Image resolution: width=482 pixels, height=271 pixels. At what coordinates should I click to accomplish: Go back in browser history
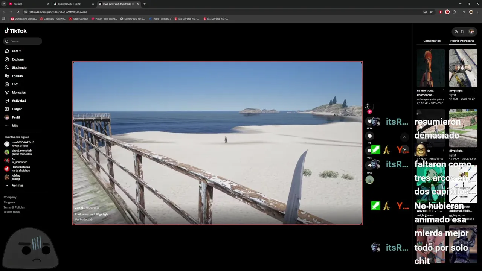coord(4,12)
